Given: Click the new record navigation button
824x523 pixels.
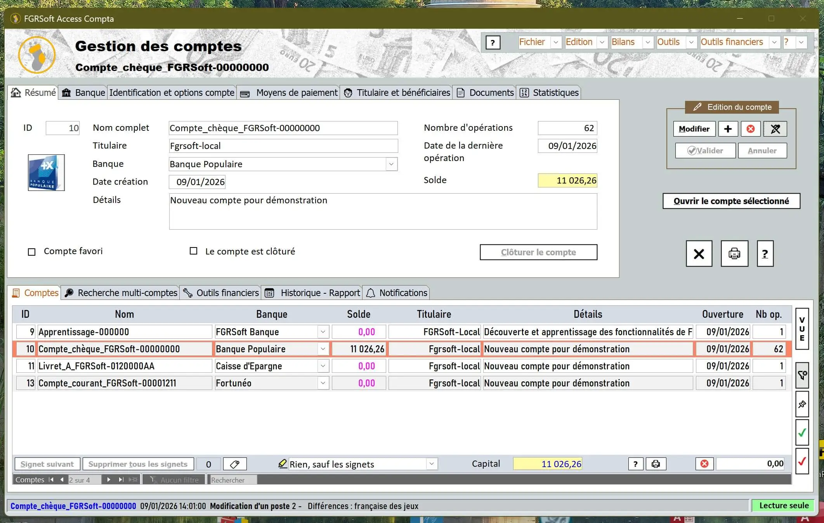Looking at the screenshot, I should [x=133, y=480].
